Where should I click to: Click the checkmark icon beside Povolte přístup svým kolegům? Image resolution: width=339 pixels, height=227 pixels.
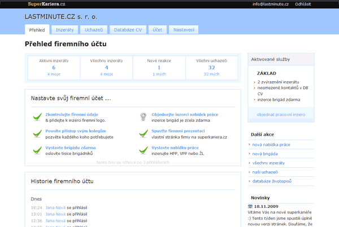tap(37, 133)
